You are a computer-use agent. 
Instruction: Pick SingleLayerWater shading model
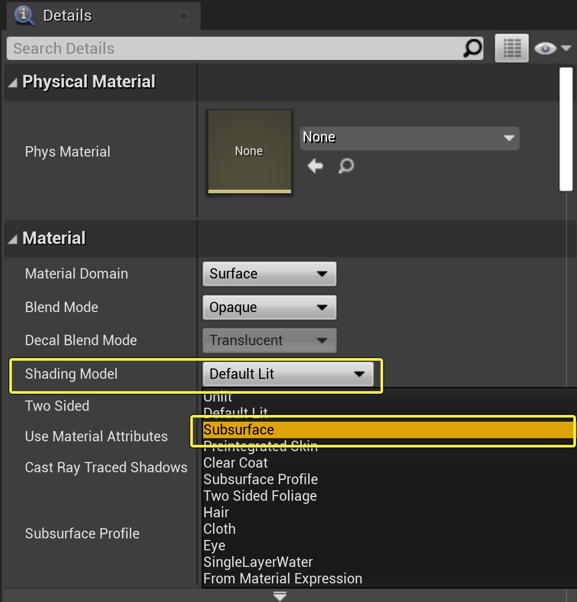tap(258, 562)
